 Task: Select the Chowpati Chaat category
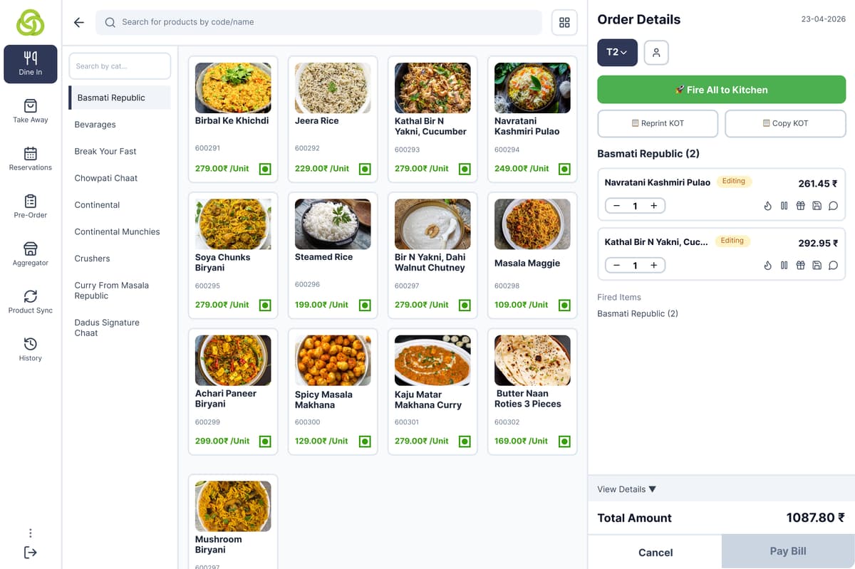[x=106, y=178]
